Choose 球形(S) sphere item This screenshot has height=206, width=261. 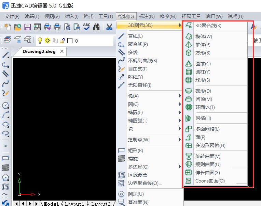tap(215, 80)
